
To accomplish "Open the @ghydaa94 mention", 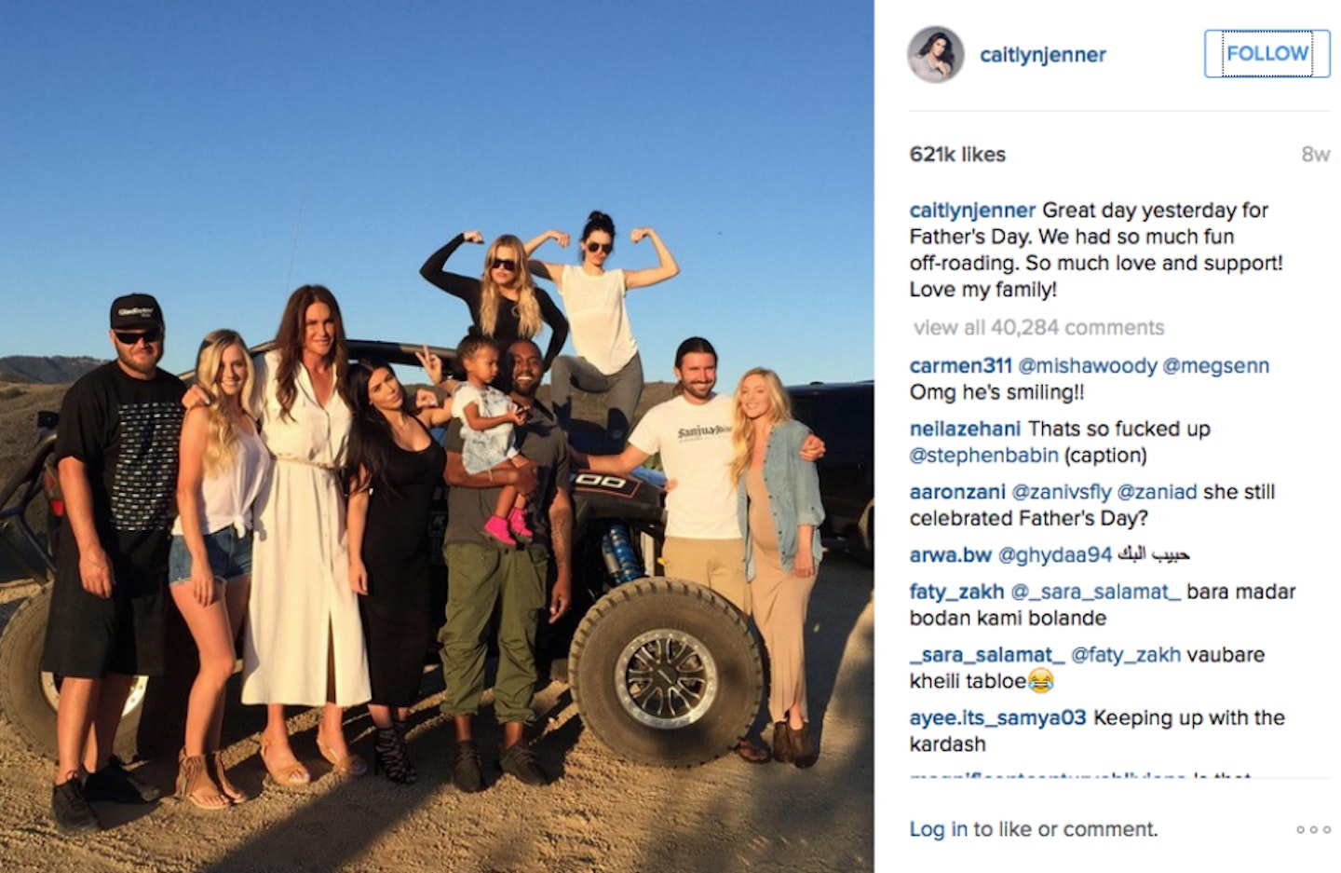I will pyautogui.click(x=1054, y=555).
